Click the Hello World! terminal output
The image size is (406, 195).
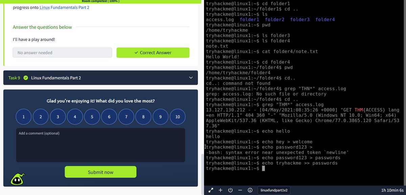223,57
